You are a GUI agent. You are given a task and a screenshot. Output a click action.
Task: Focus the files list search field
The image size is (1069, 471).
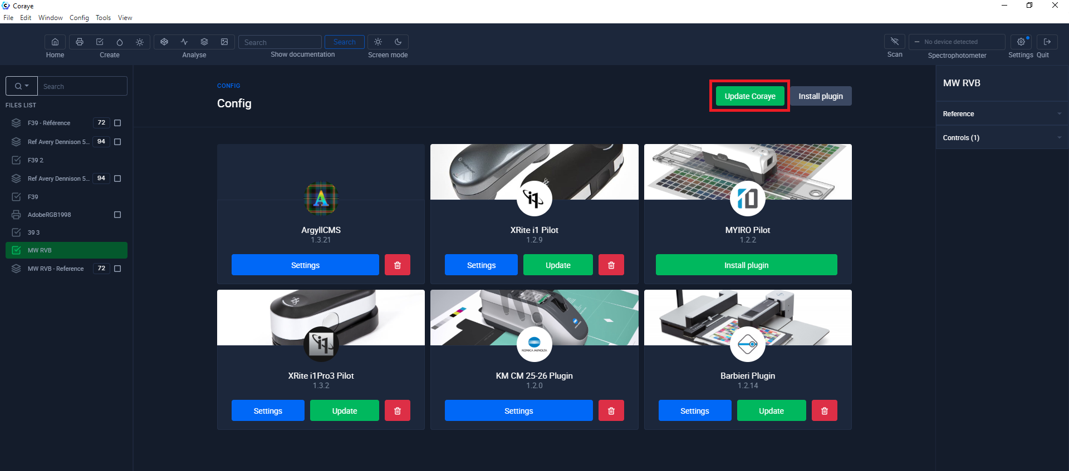pyautogui.click(x=82, y=86)
